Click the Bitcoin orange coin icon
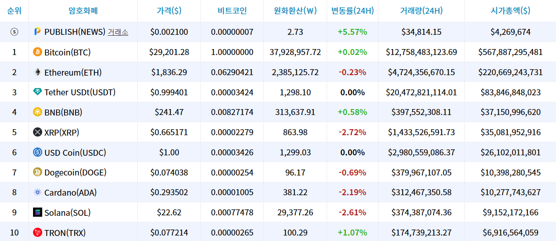The height and width of the screenshot is (241, 556). (38, 52)
